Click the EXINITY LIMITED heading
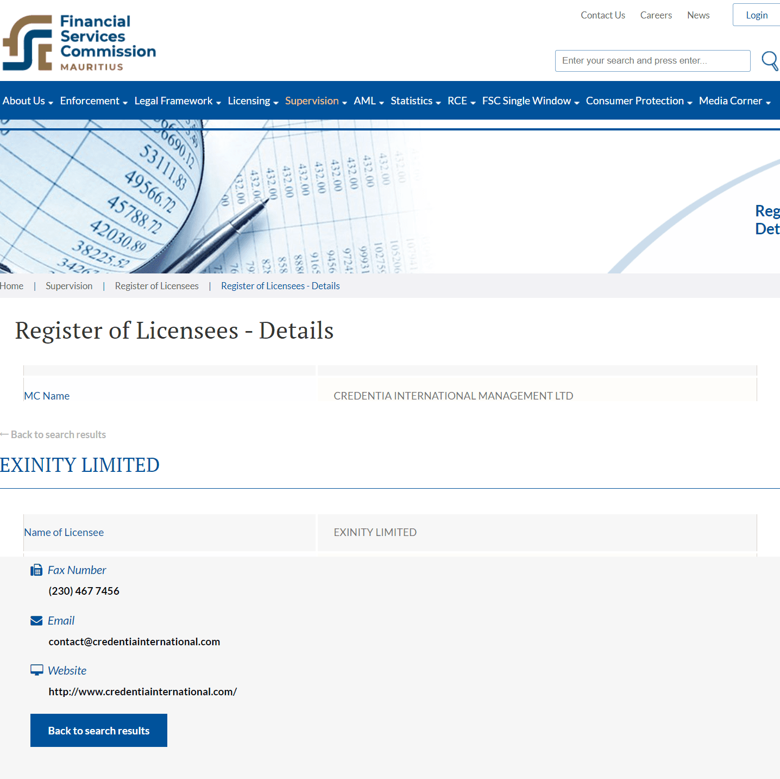Viewport: 780px width, 779px height. [x=80, y=465]
